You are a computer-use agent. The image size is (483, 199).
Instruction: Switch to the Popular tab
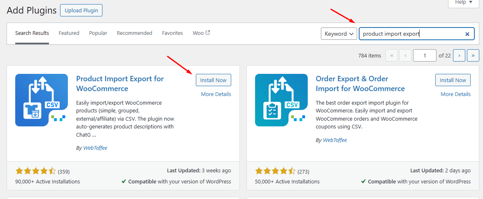click(x=98, y=33)
